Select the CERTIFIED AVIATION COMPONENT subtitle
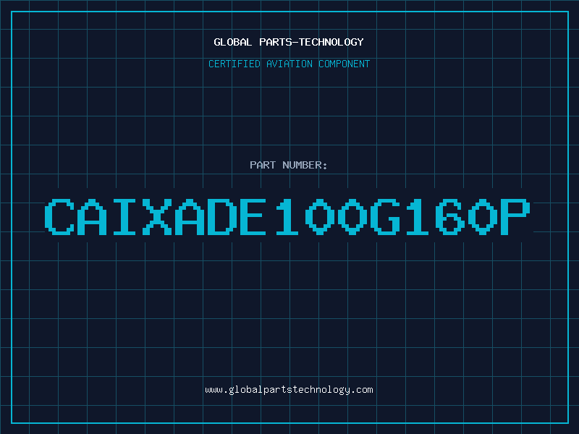 point(289,64)
